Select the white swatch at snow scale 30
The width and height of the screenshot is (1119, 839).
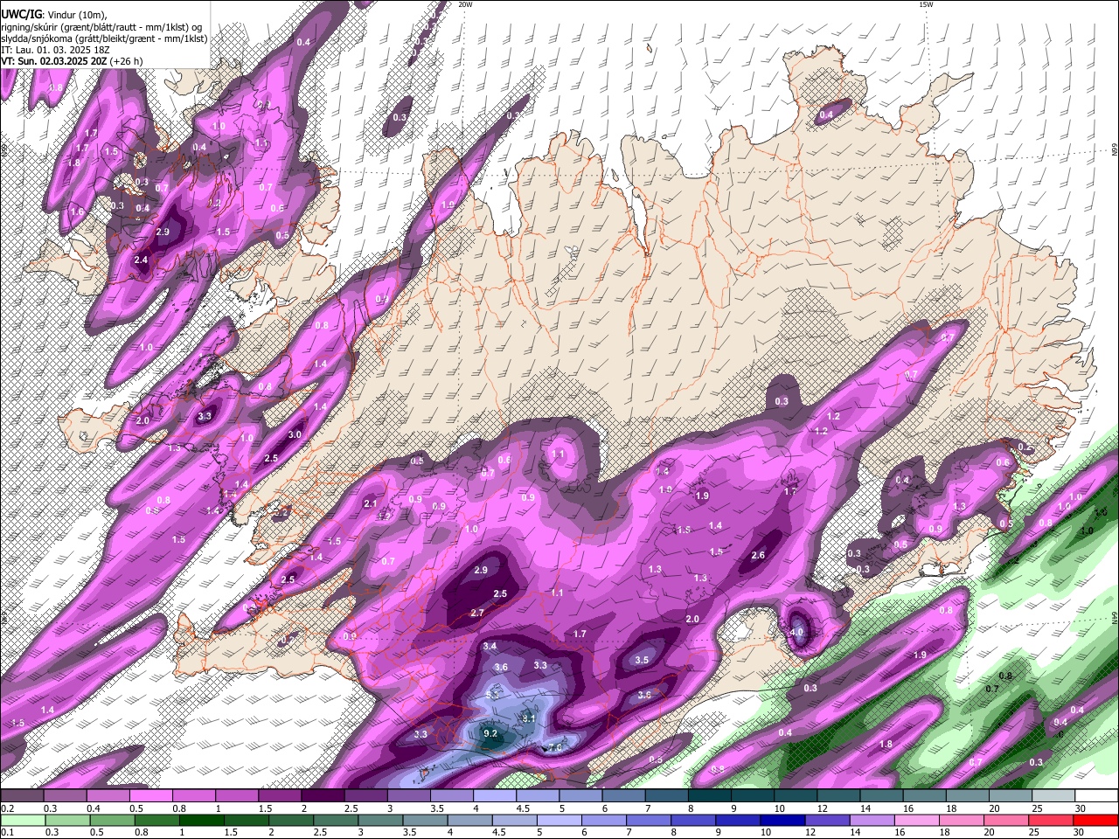click(1095, 796)
